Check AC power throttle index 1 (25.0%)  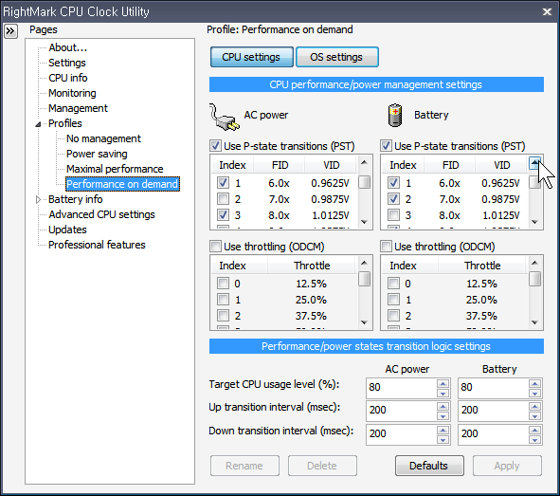point(224,300)
